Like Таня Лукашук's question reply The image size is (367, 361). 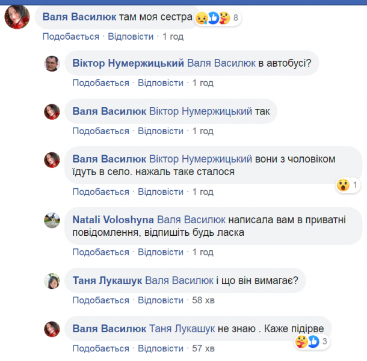click(x=101, y=300)
